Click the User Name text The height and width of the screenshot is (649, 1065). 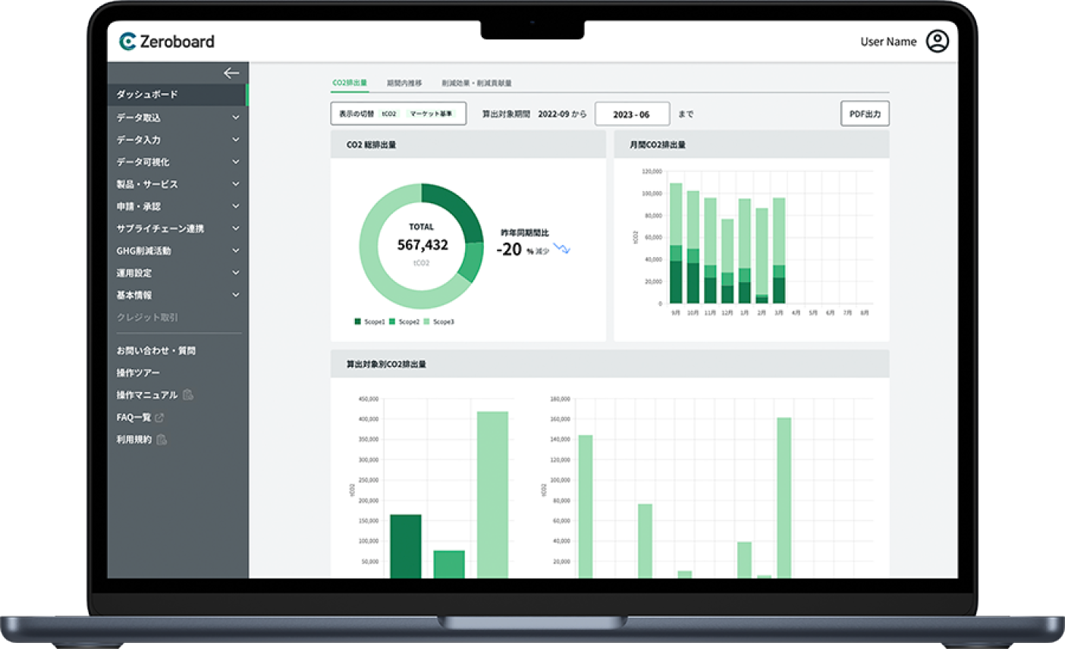click(x=888, y=42)
